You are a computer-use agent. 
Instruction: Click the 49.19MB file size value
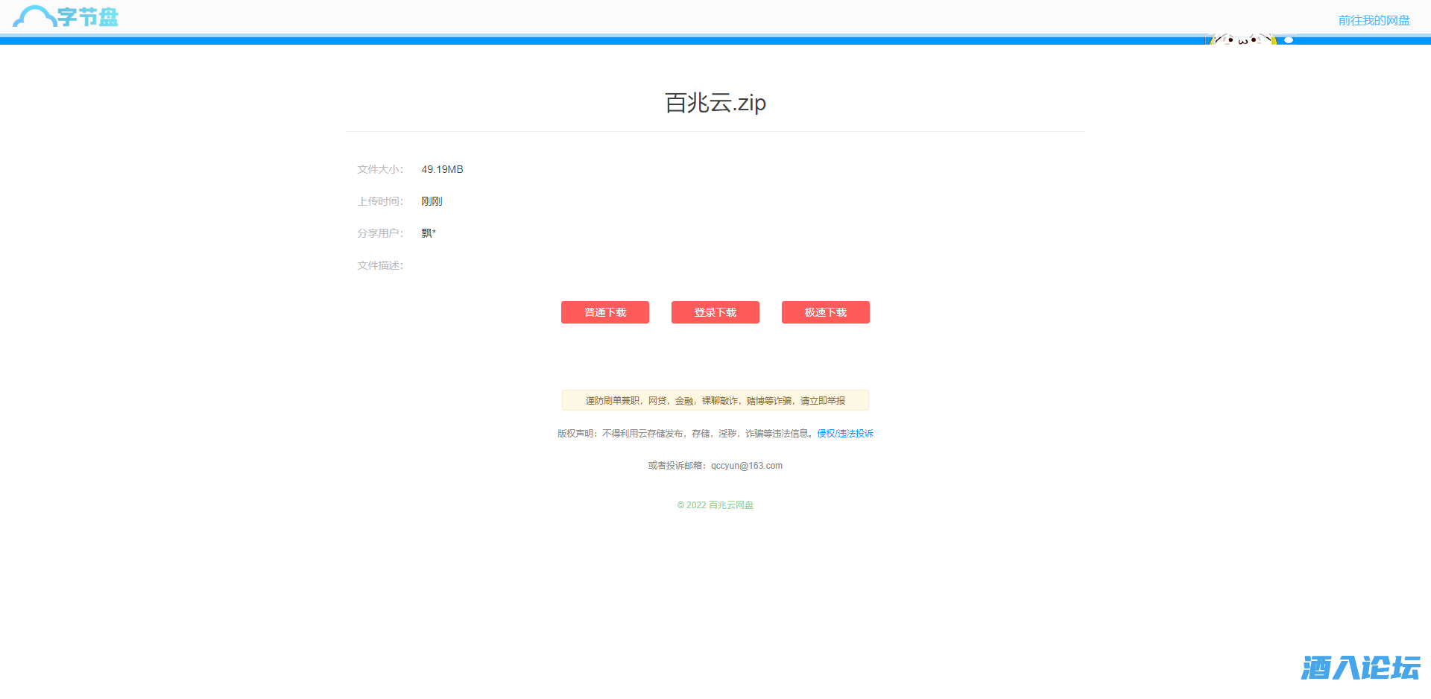point(442,169)
